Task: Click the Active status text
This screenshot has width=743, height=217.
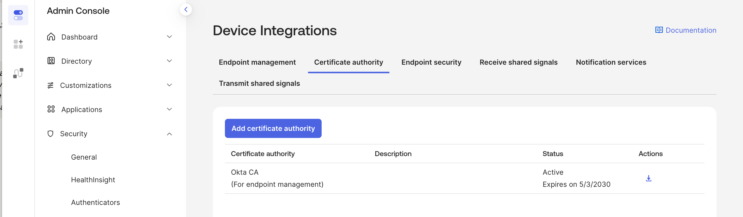Action: pyautogui.click(x=553, y=172)
